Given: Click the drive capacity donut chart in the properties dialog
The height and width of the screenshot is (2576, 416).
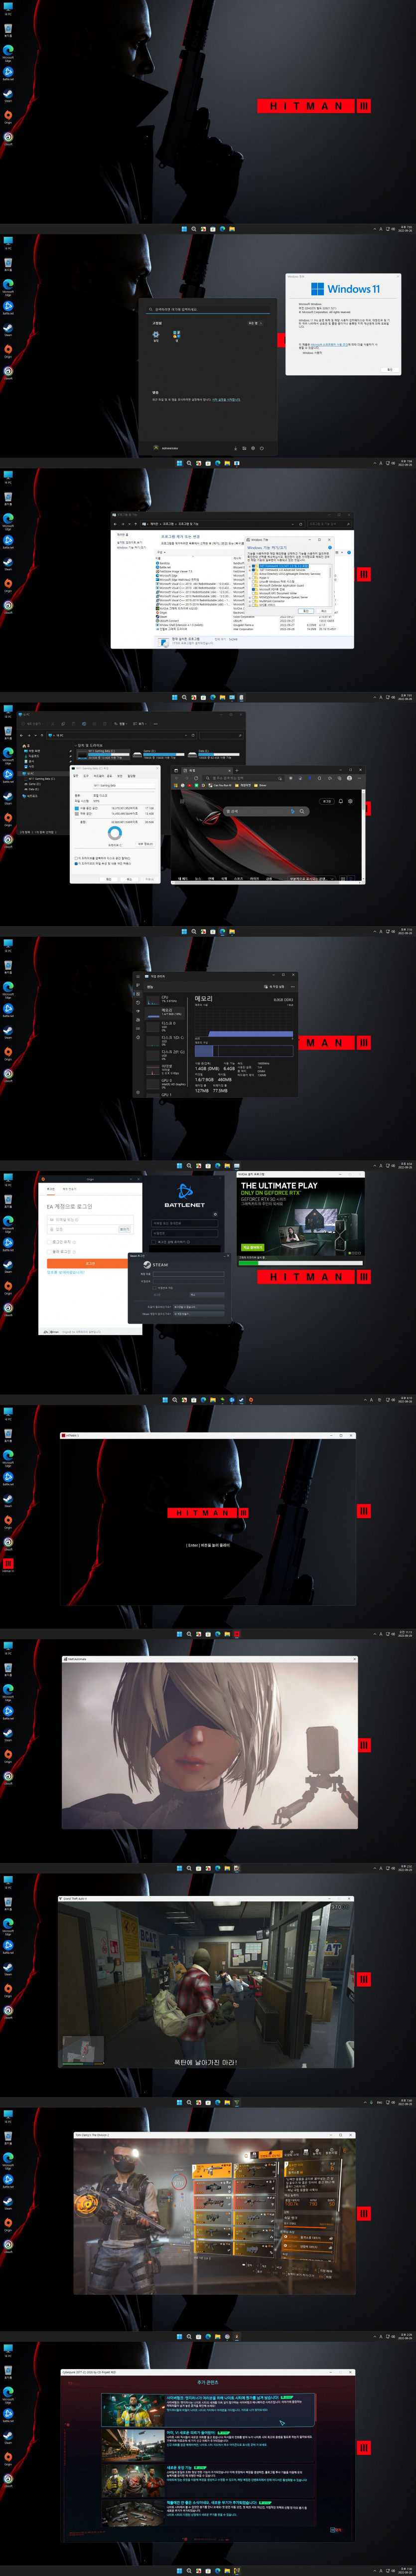Looking at the screenshot, I should point(115,833).
